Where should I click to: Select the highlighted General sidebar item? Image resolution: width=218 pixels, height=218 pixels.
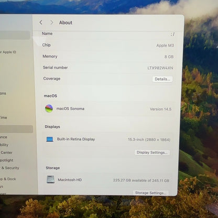coord(16,129)
